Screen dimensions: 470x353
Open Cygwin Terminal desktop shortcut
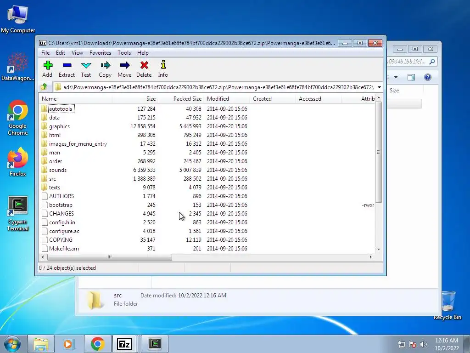[x=18, y=213]
